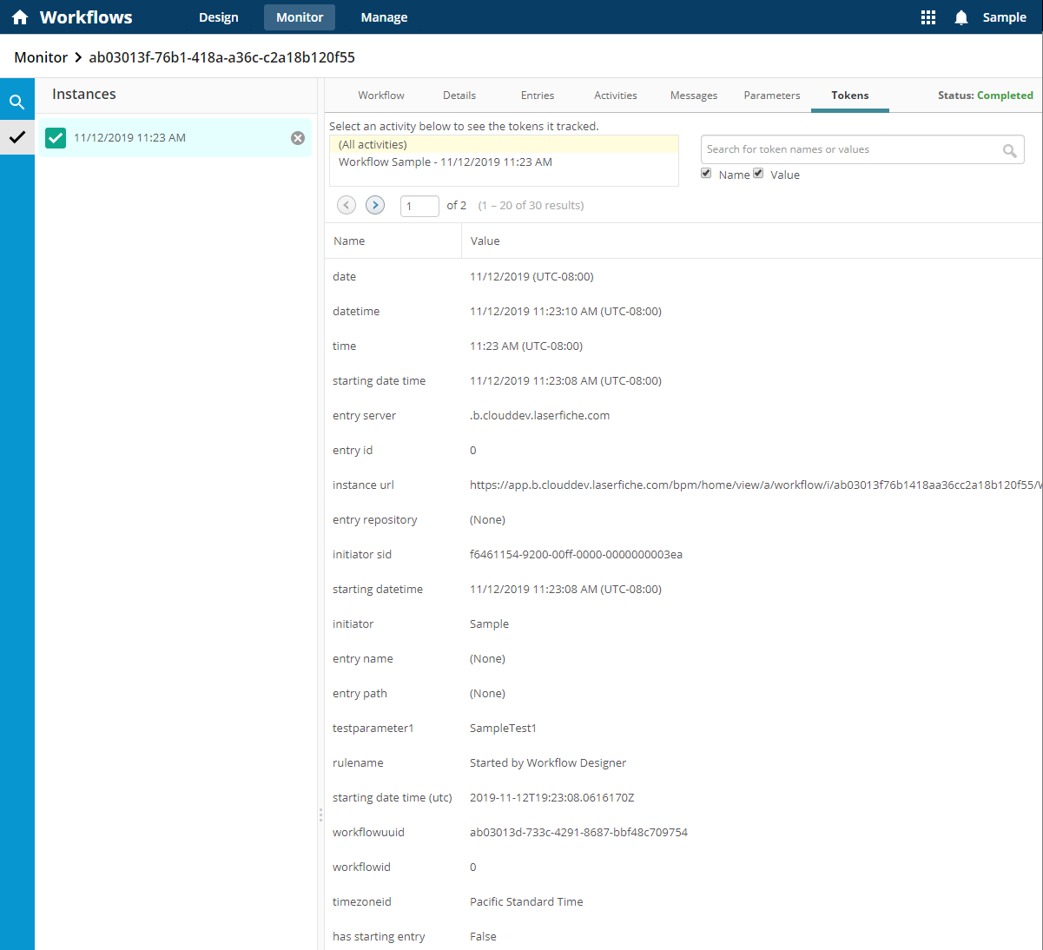1043x950 pixels.
Task: Switch to the Parameters tab
Action: (x=771, y=96)
